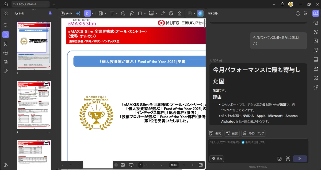Select the thumbnails panel icon

pyautogui.click(x=6, y=34)
